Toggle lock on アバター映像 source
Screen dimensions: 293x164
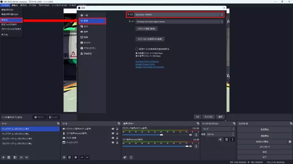[x=117, y=138]
